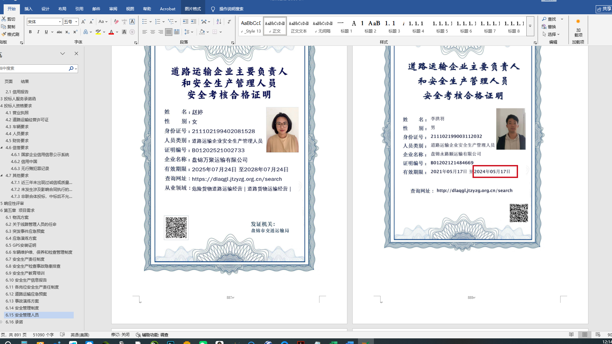Toggle justified paragraph alignment
The width and height of the screenshot is (612, 344).
[x=169, y=32]
